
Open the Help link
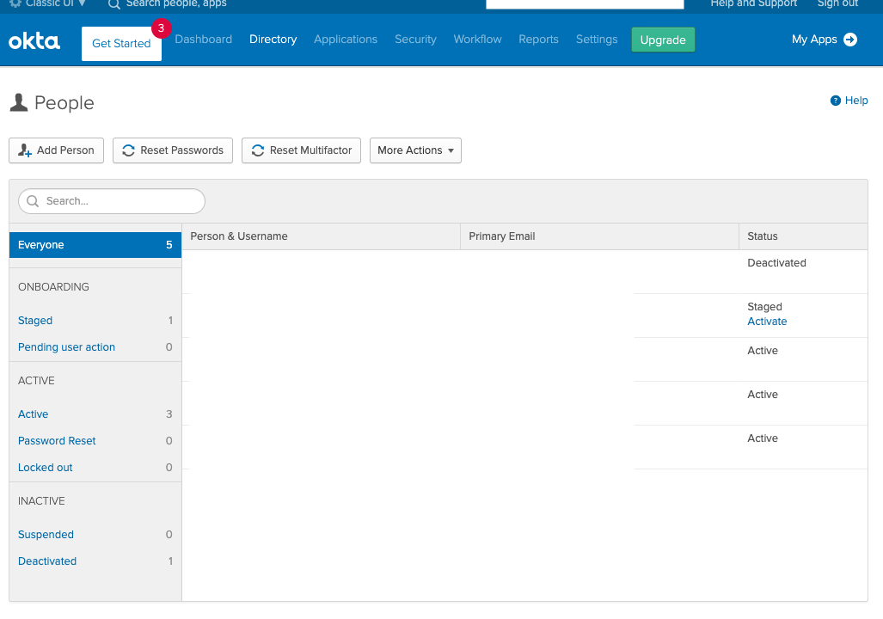(x=856, y=101)
